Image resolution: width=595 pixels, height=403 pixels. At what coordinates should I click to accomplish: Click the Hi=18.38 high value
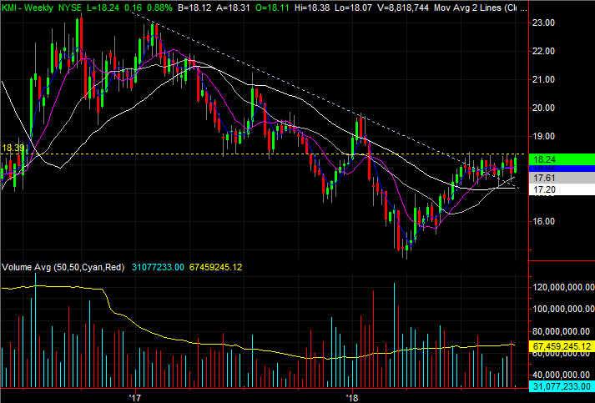click(312, 8)
